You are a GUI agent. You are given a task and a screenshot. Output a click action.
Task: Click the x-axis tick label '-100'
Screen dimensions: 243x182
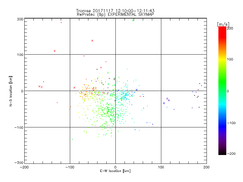(x=70, y=167)
